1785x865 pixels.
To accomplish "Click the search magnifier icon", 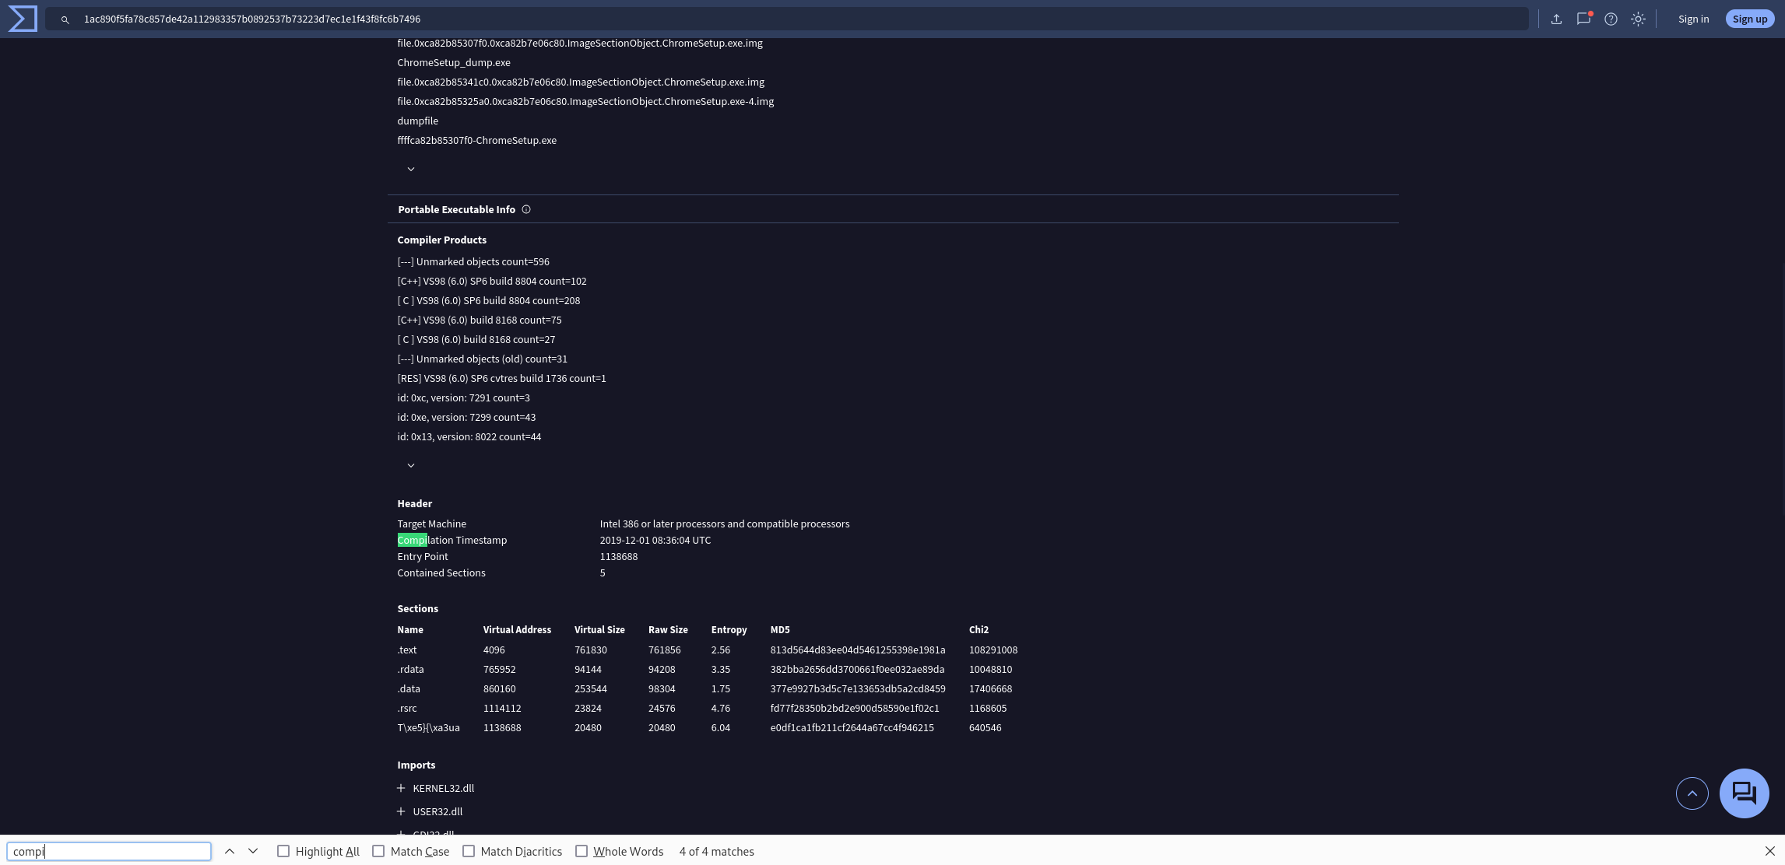I will [65, 19].
